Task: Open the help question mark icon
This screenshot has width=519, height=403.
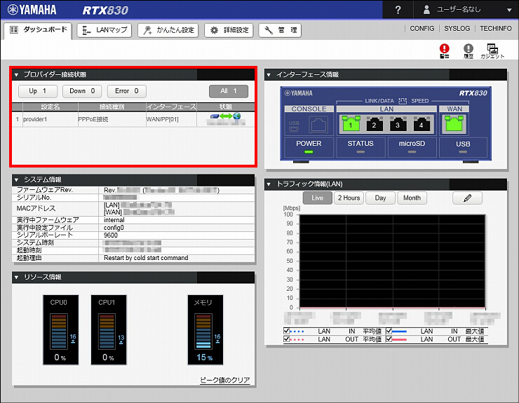Action: (x=398, y=10)
